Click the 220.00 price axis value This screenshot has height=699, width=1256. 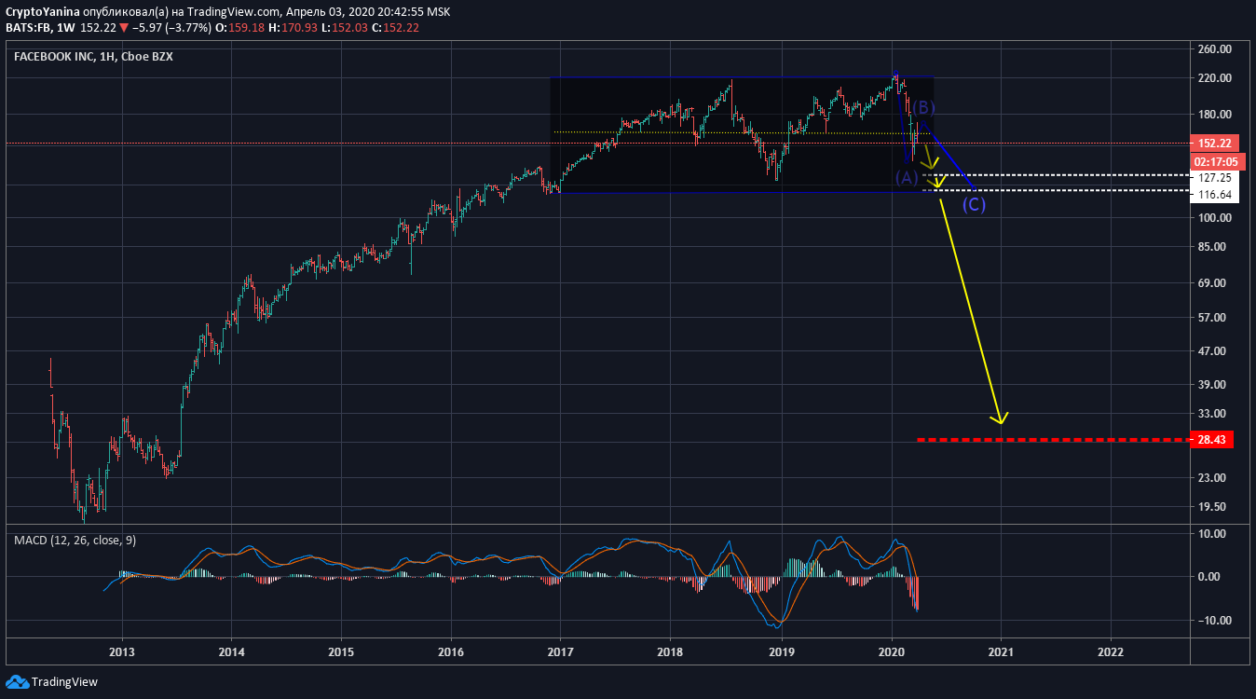[1215, 78]
